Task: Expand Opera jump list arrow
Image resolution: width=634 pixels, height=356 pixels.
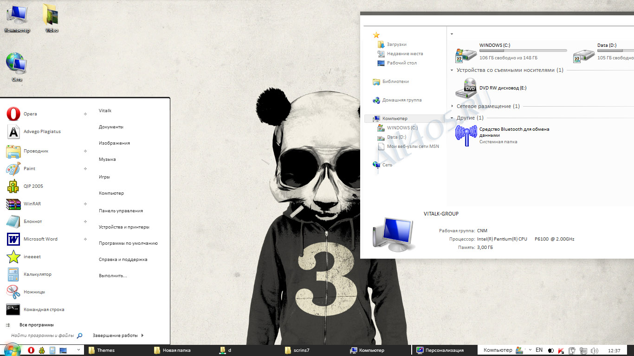Action: click(85, 114)
